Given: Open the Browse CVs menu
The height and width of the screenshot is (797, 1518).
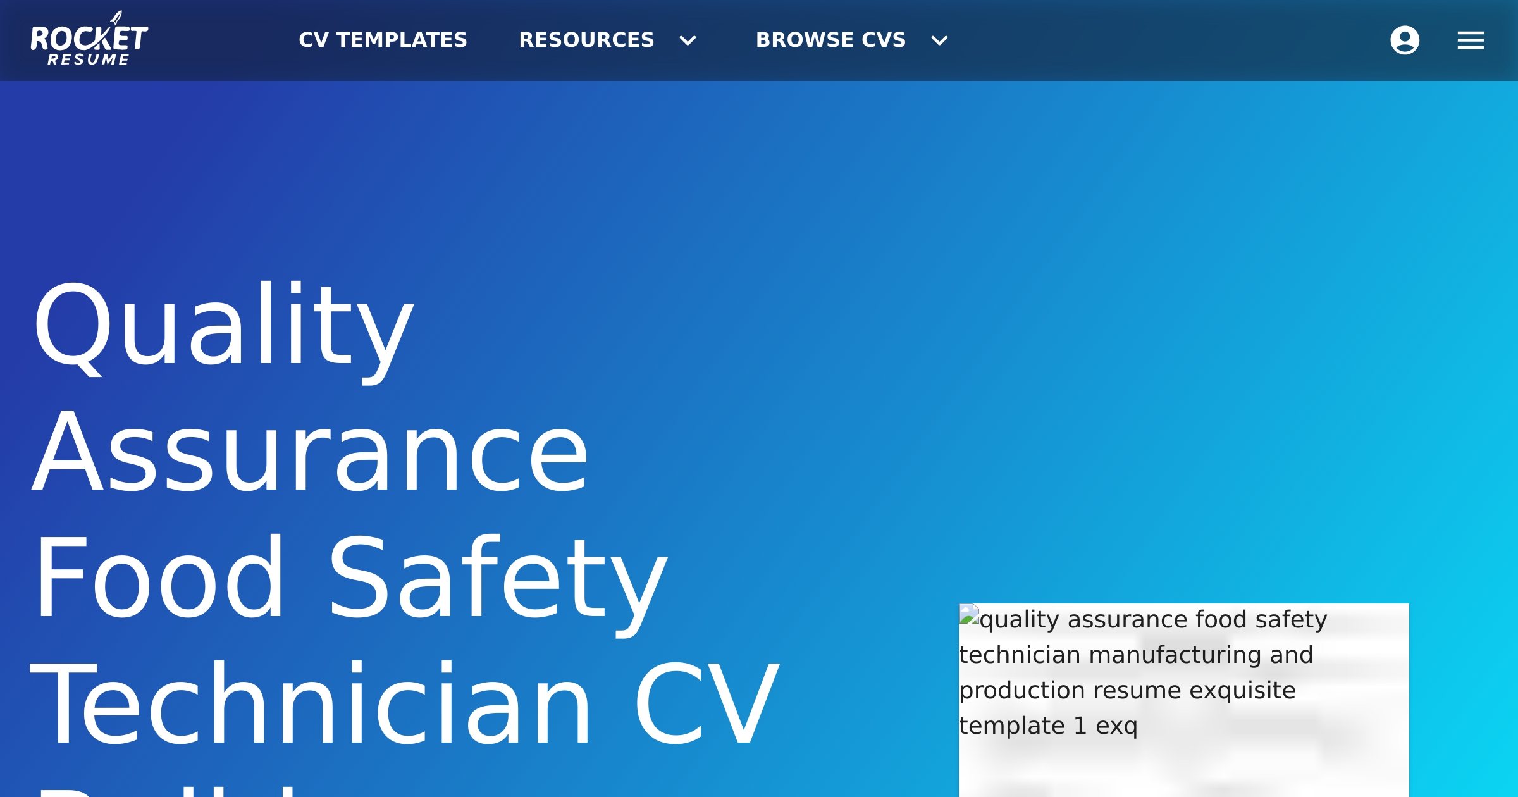Looking at the screenshot, I should pyautogui.click(x=830, y=40).
